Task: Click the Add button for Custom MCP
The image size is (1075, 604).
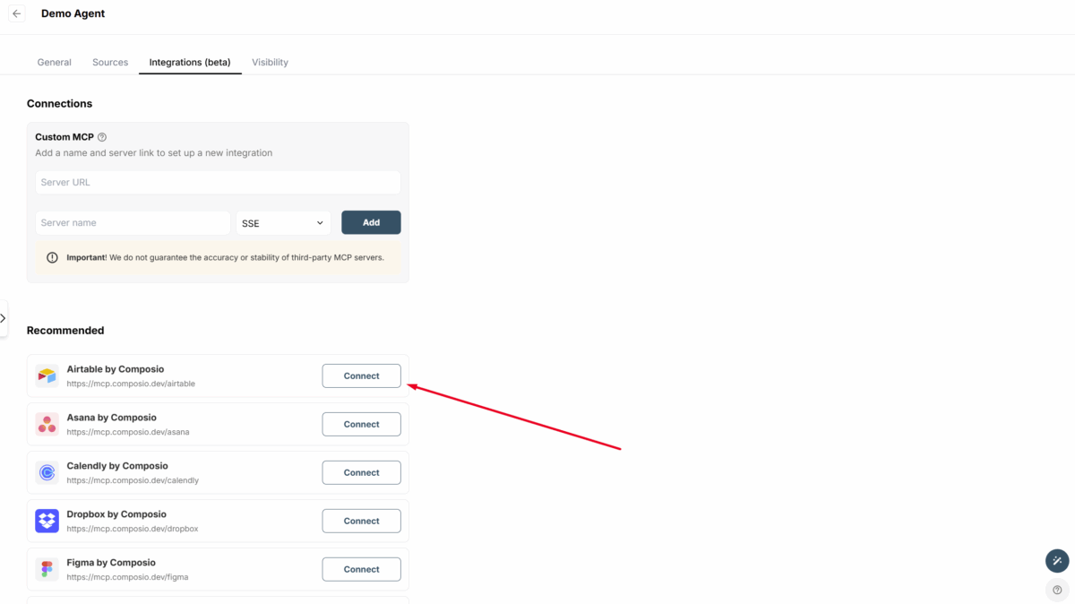Action: [x=371, y=222]
